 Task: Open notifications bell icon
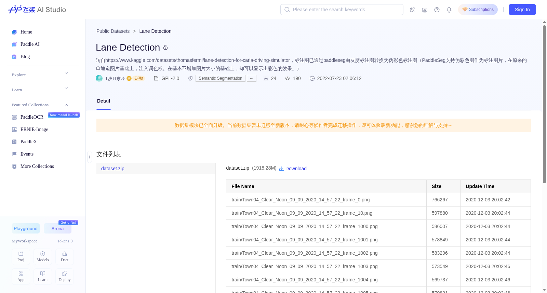(x=449, y=10)
